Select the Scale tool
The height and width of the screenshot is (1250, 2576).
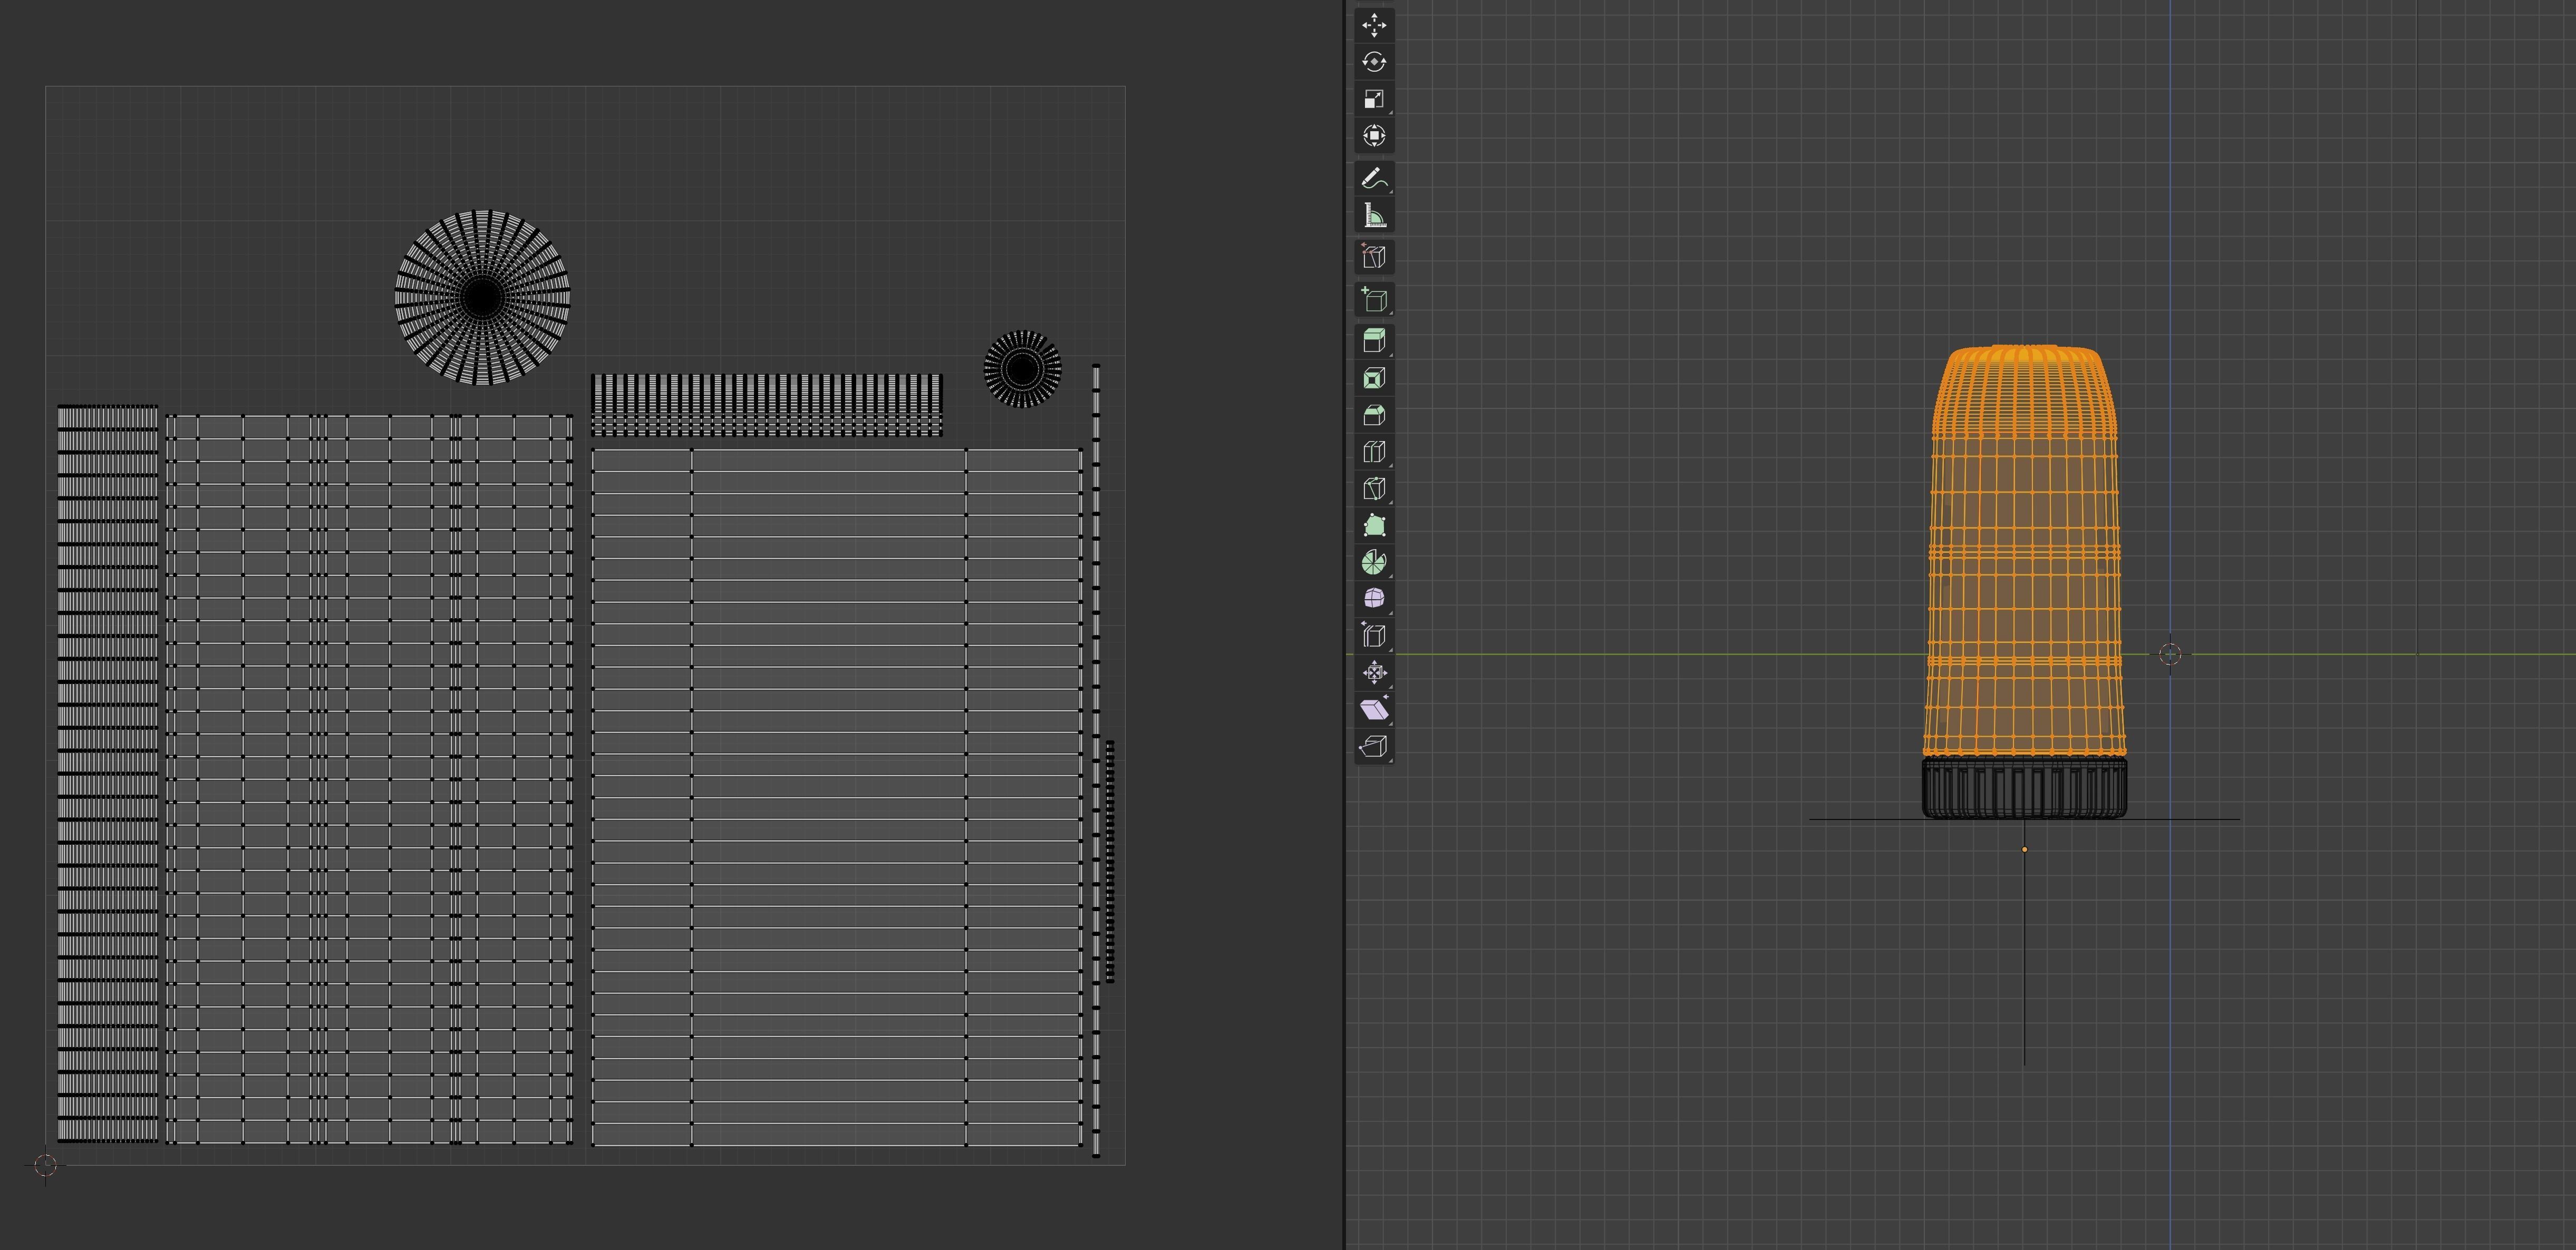click(x=1374, y=99)
